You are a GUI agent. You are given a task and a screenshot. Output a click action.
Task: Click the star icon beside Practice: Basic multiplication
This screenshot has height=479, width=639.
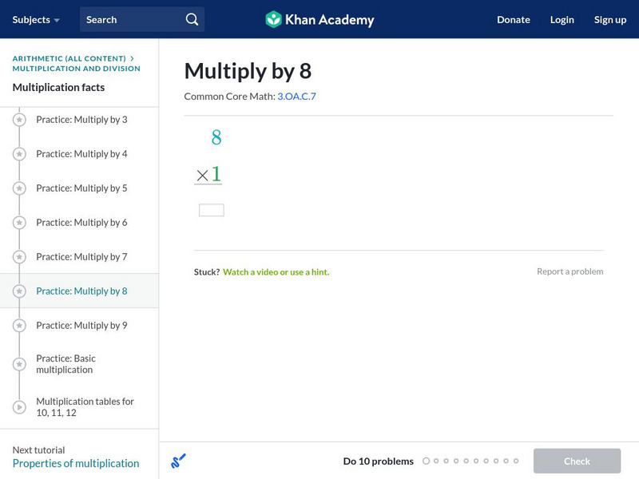[18, 364]
